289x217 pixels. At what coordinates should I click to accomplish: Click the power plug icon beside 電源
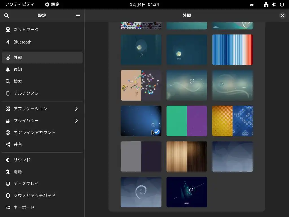click(8, 172)
